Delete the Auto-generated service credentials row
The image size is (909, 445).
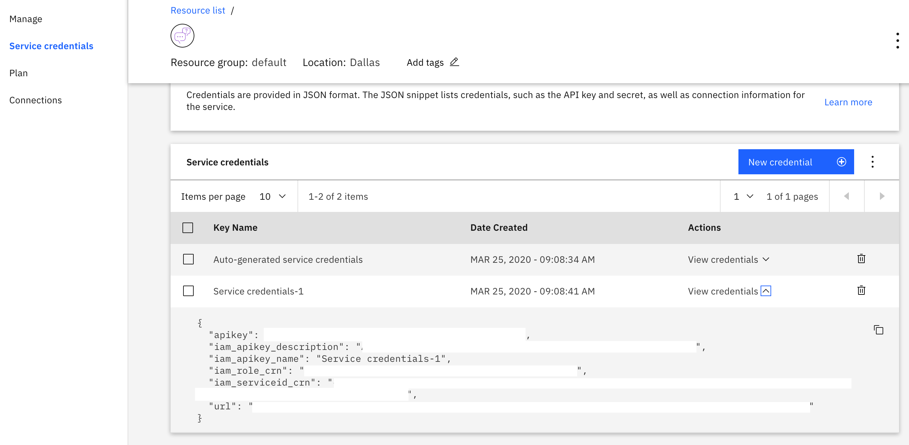pyautogui.click(x=861, y=259)
